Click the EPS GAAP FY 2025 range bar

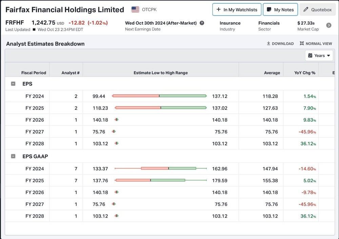click(x=161, y=180)
